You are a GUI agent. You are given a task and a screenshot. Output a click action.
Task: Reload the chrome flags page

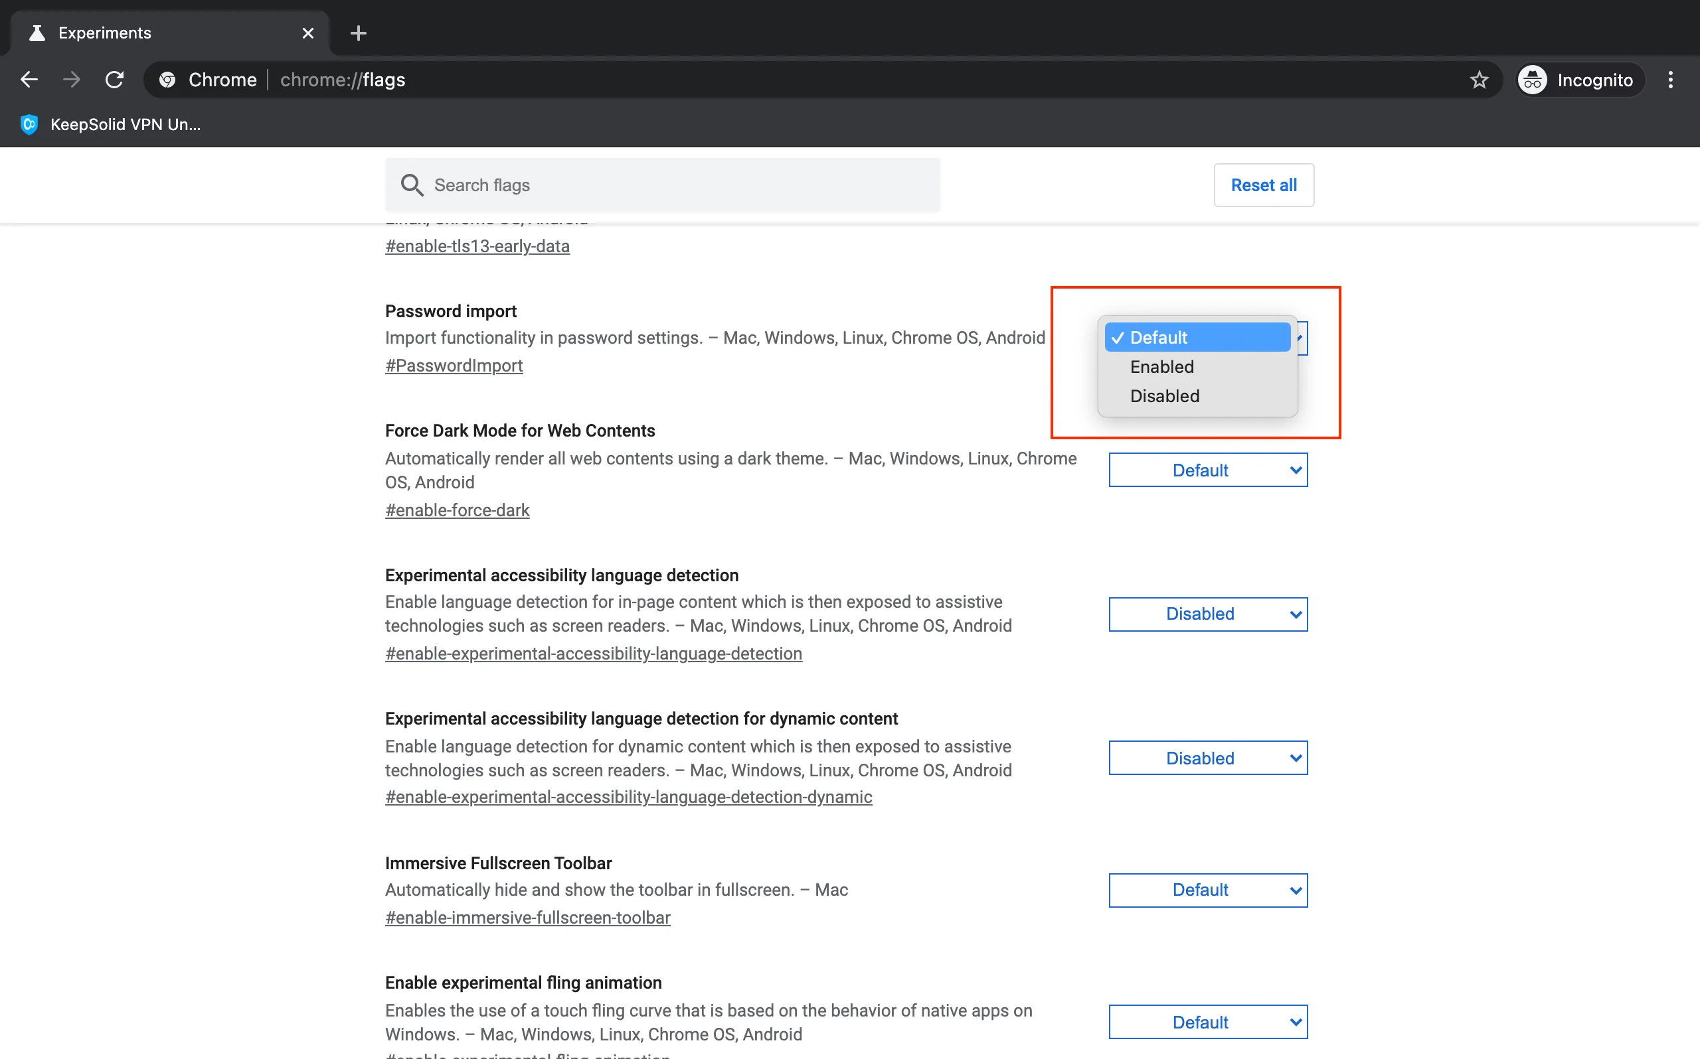pos(114,80)
